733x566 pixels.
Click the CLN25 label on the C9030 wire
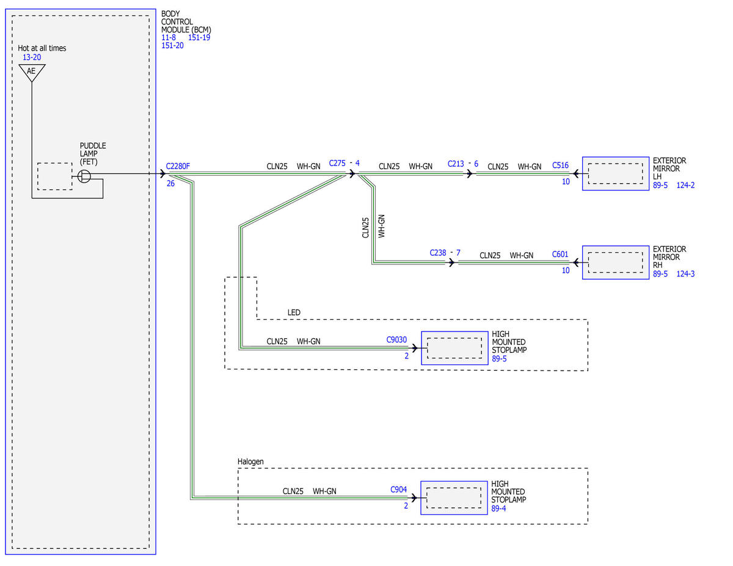click(277, 341)
